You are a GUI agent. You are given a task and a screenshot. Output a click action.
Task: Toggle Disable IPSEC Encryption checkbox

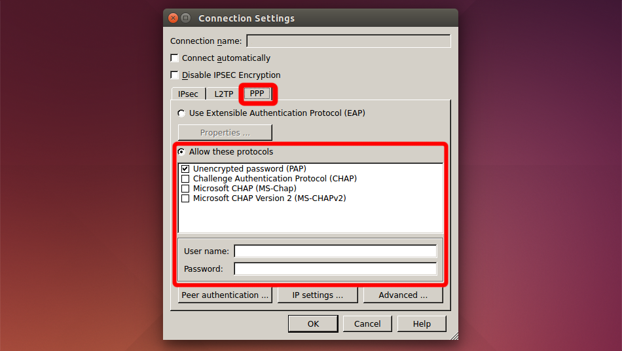pyautogui.click(x=175, y=75)
